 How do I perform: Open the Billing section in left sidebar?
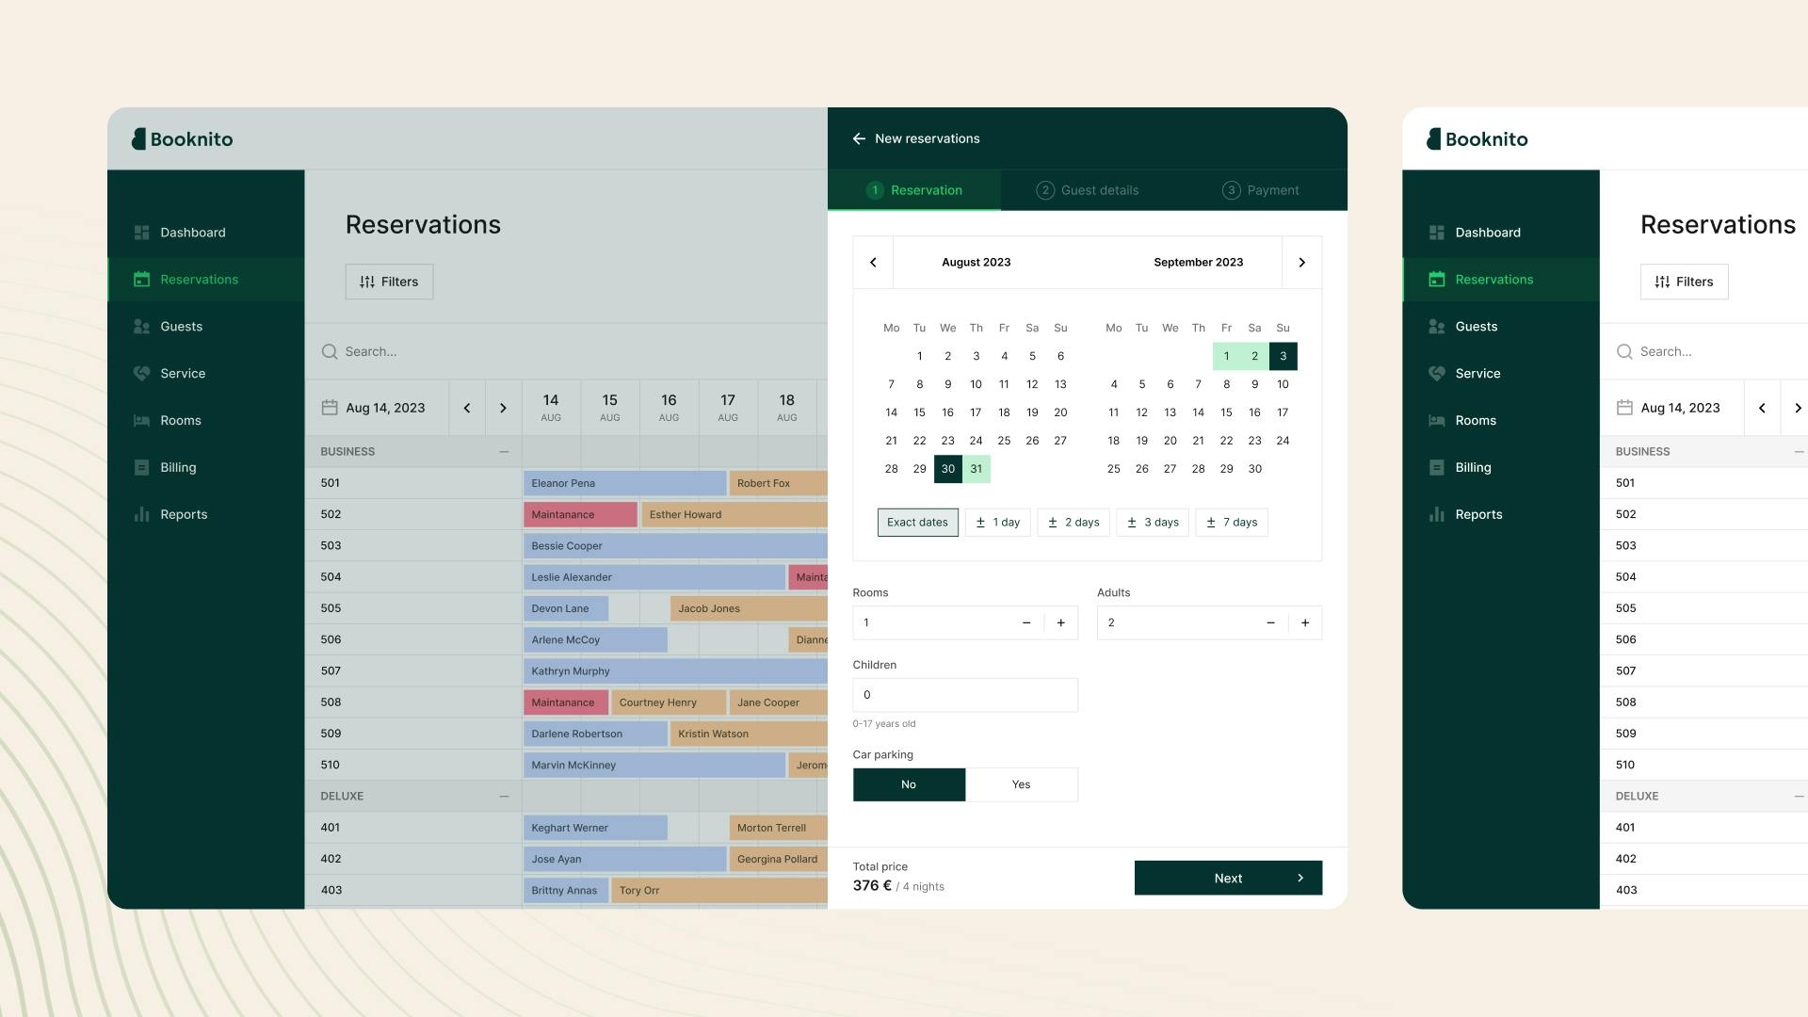click(177, 468)
